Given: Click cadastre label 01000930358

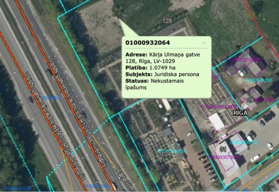Looking at the screenshot, I should (258, 80).
